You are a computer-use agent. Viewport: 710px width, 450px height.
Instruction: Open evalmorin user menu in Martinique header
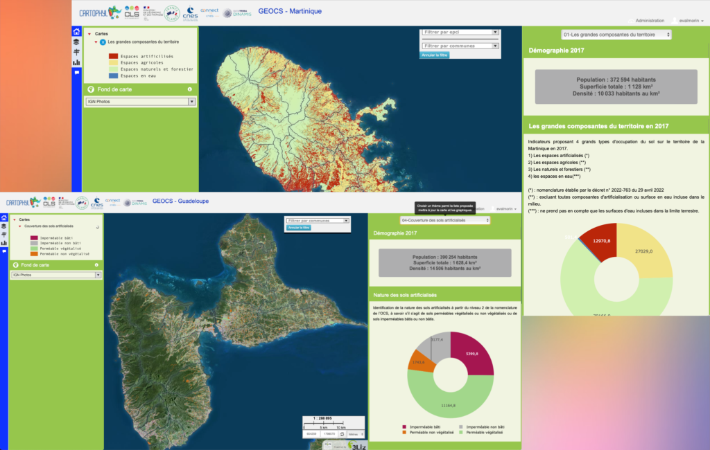pyautogui.click(x=688, y=21)
